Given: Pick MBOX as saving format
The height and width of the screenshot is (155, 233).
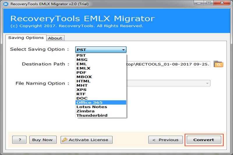Looking at the screenshot, I should [101, 77].
